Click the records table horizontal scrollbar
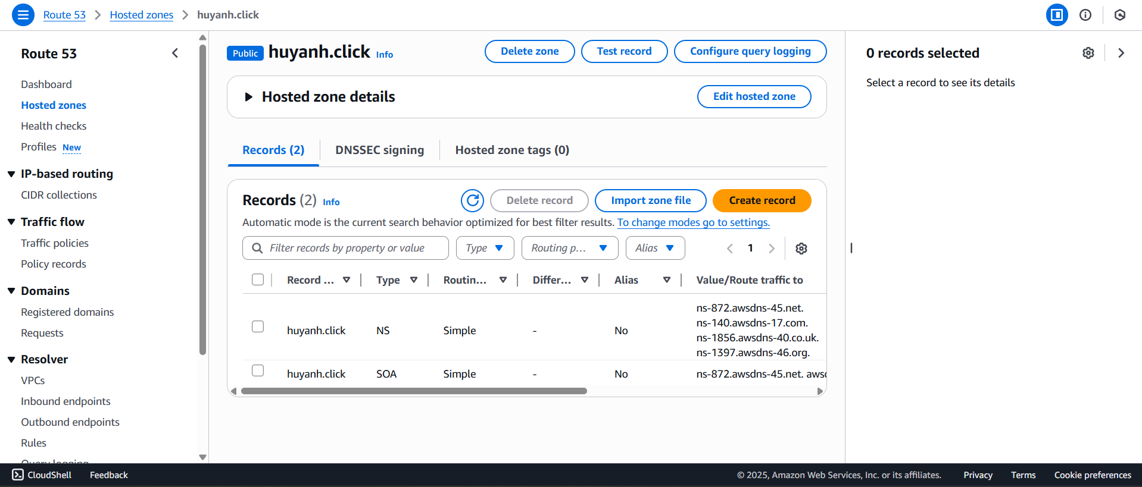 (414, 391)
